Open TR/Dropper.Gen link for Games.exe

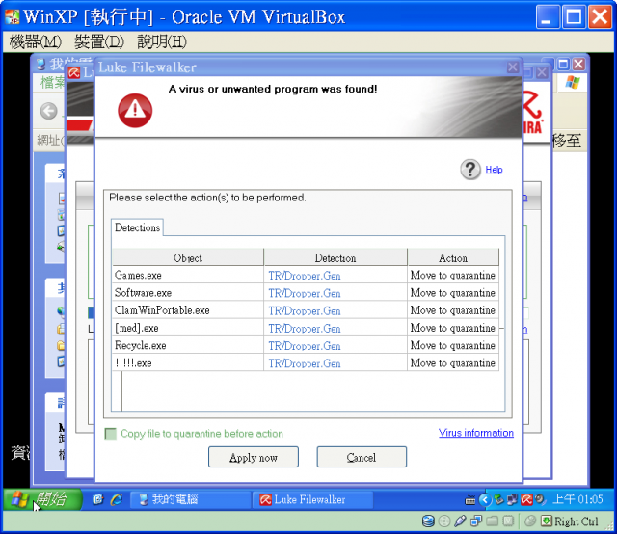tap(305, 276)
